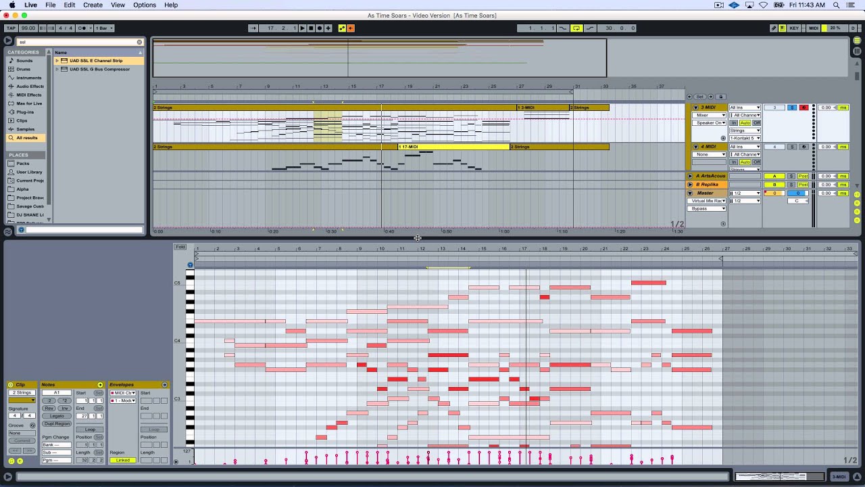Unarm the red record button on 3 MIDI
Screen dimensions: 865x487
(804, 108)
